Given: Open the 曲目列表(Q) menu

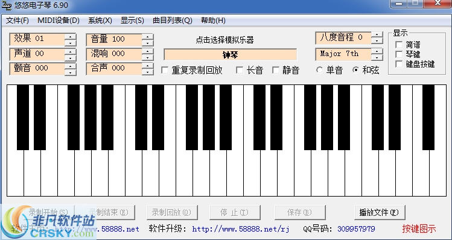Looking at the screenshot, I should click(173, 21).
